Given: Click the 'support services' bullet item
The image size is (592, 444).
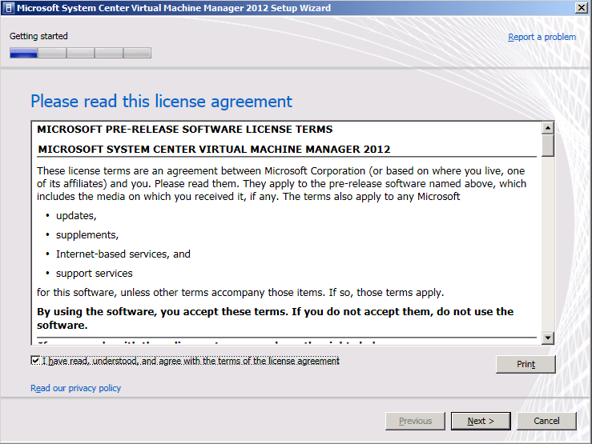Looking at the screenshot, I should tap(95, 274).
